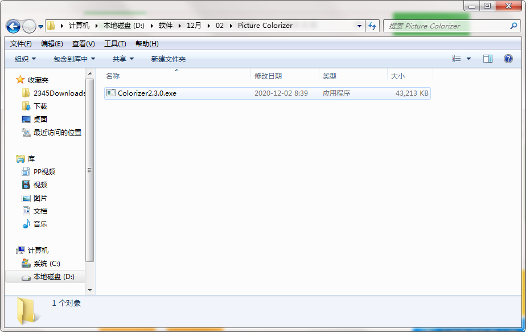Select 软件 in the address breadcrumb
Viewport: 526px width, 332px height.
tap(166, 26)
